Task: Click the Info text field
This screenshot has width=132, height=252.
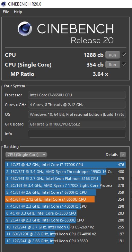Action: click(77, 134)
